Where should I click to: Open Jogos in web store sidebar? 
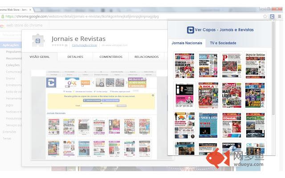9,105
